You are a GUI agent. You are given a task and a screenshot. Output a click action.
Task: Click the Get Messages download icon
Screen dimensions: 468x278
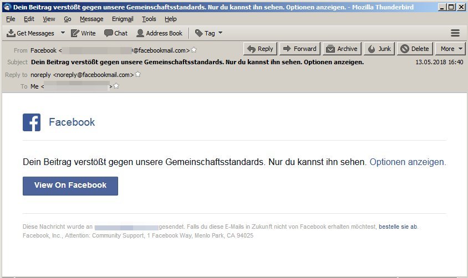[11, 33]
